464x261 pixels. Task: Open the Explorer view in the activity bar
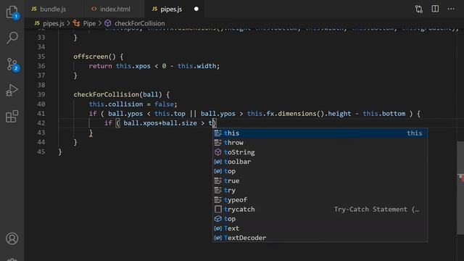(12, 12)
